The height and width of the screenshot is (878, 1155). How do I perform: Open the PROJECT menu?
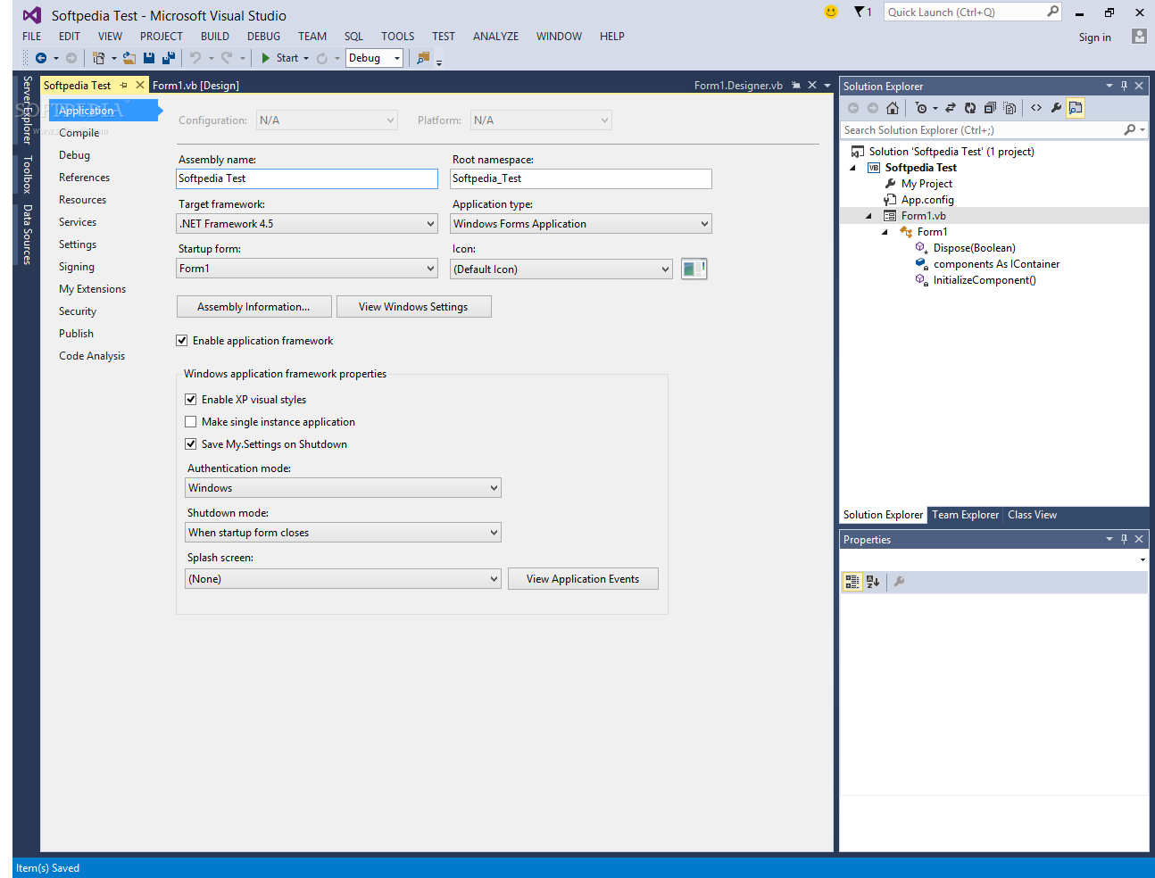pyautogui.click(x=162, y=37)
